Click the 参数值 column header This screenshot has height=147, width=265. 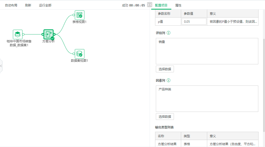(194, 13)
